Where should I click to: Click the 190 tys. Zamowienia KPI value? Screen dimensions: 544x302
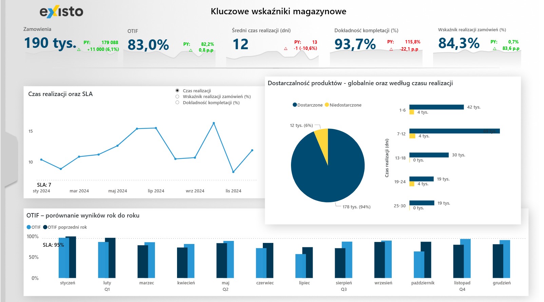pyautogui.click(x=50, y=43)
